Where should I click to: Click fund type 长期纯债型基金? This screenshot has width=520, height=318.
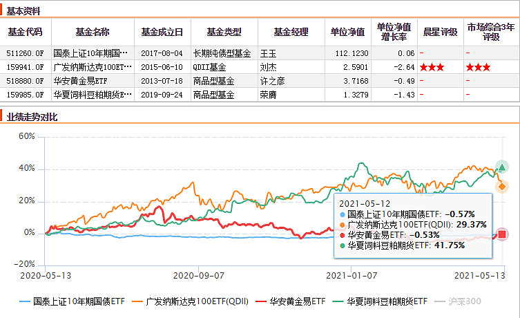coord(222,53)
